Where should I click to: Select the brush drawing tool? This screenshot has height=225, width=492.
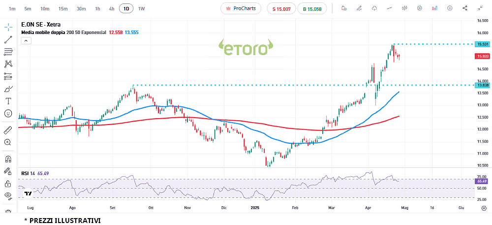tap(8, 89)
